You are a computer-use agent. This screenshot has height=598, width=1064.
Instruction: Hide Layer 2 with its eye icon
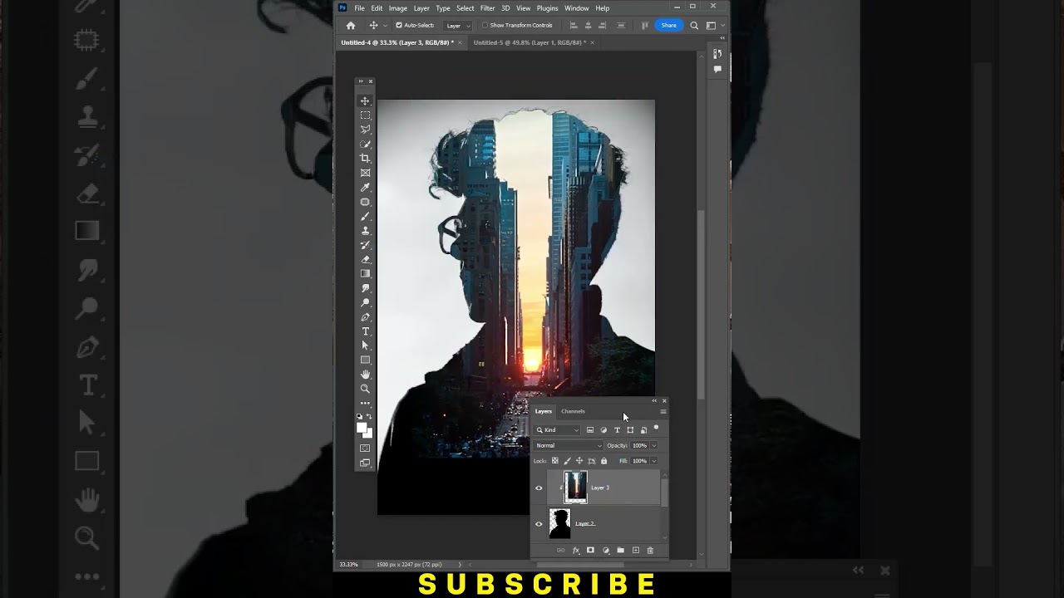pyautogui.click(x=539, y=524)
